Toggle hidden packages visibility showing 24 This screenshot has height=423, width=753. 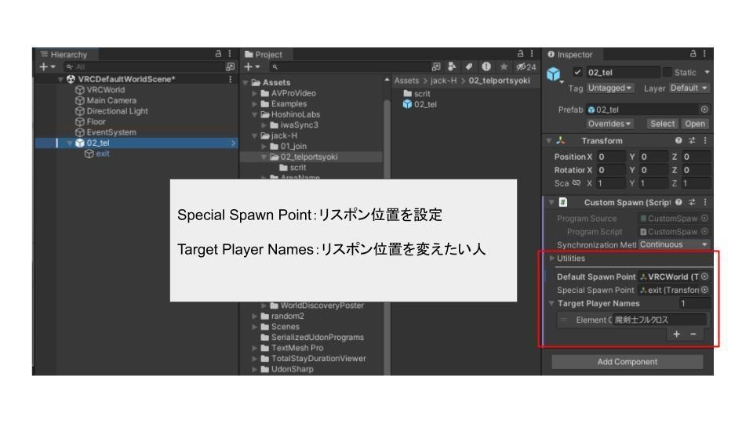click(x=526, y=67)
